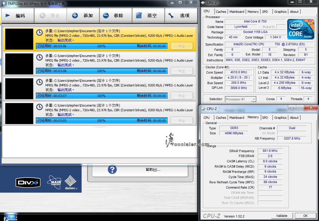Click the progress bar showing 00:03:06 elapsed
This screenshot has height=221, width=319.
[102, 46]
